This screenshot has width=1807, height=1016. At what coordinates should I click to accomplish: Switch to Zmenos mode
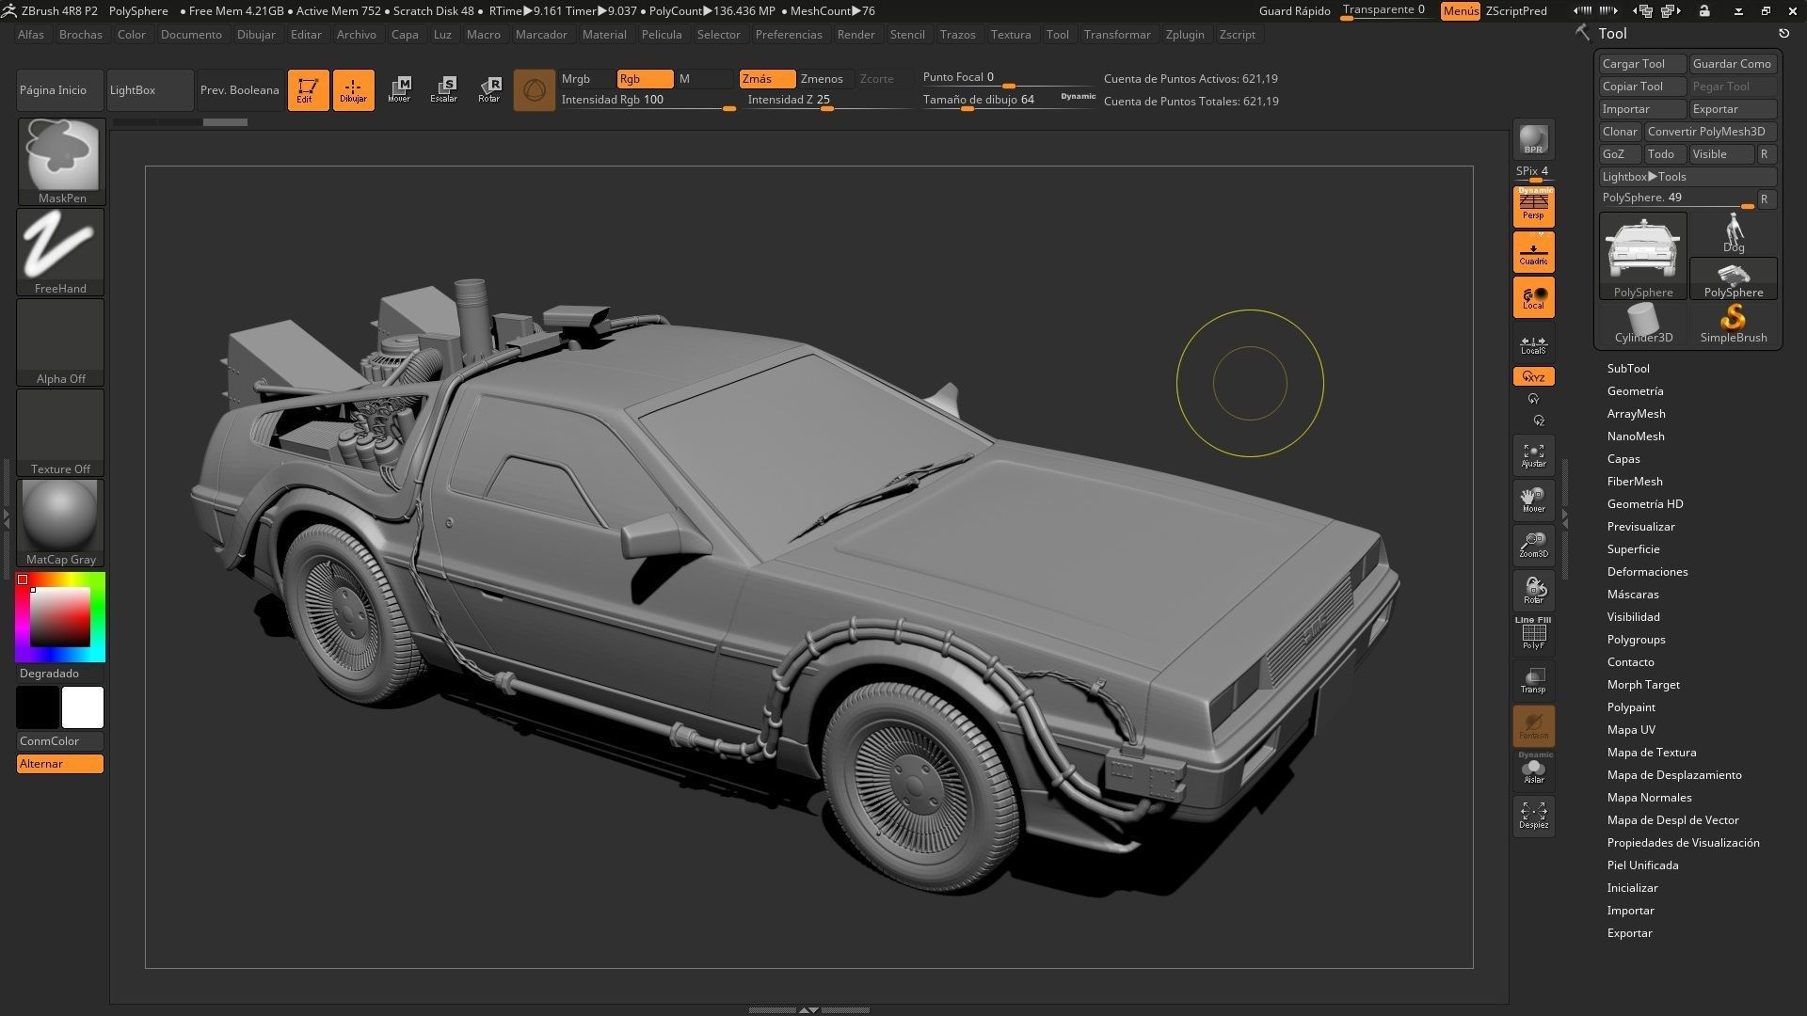click(825, 79)
